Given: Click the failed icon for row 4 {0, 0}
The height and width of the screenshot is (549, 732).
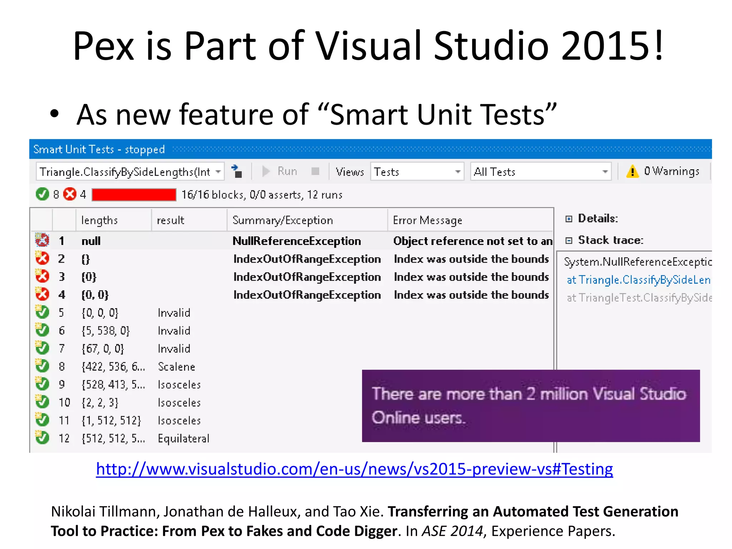Looking at the screenshot, I should pyautogui.click(x=42, y=294).
